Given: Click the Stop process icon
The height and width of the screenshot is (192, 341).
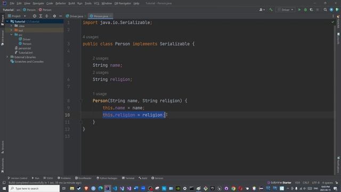Looking at the screenshot, I should pyautogui.click(x=318, y=10).
